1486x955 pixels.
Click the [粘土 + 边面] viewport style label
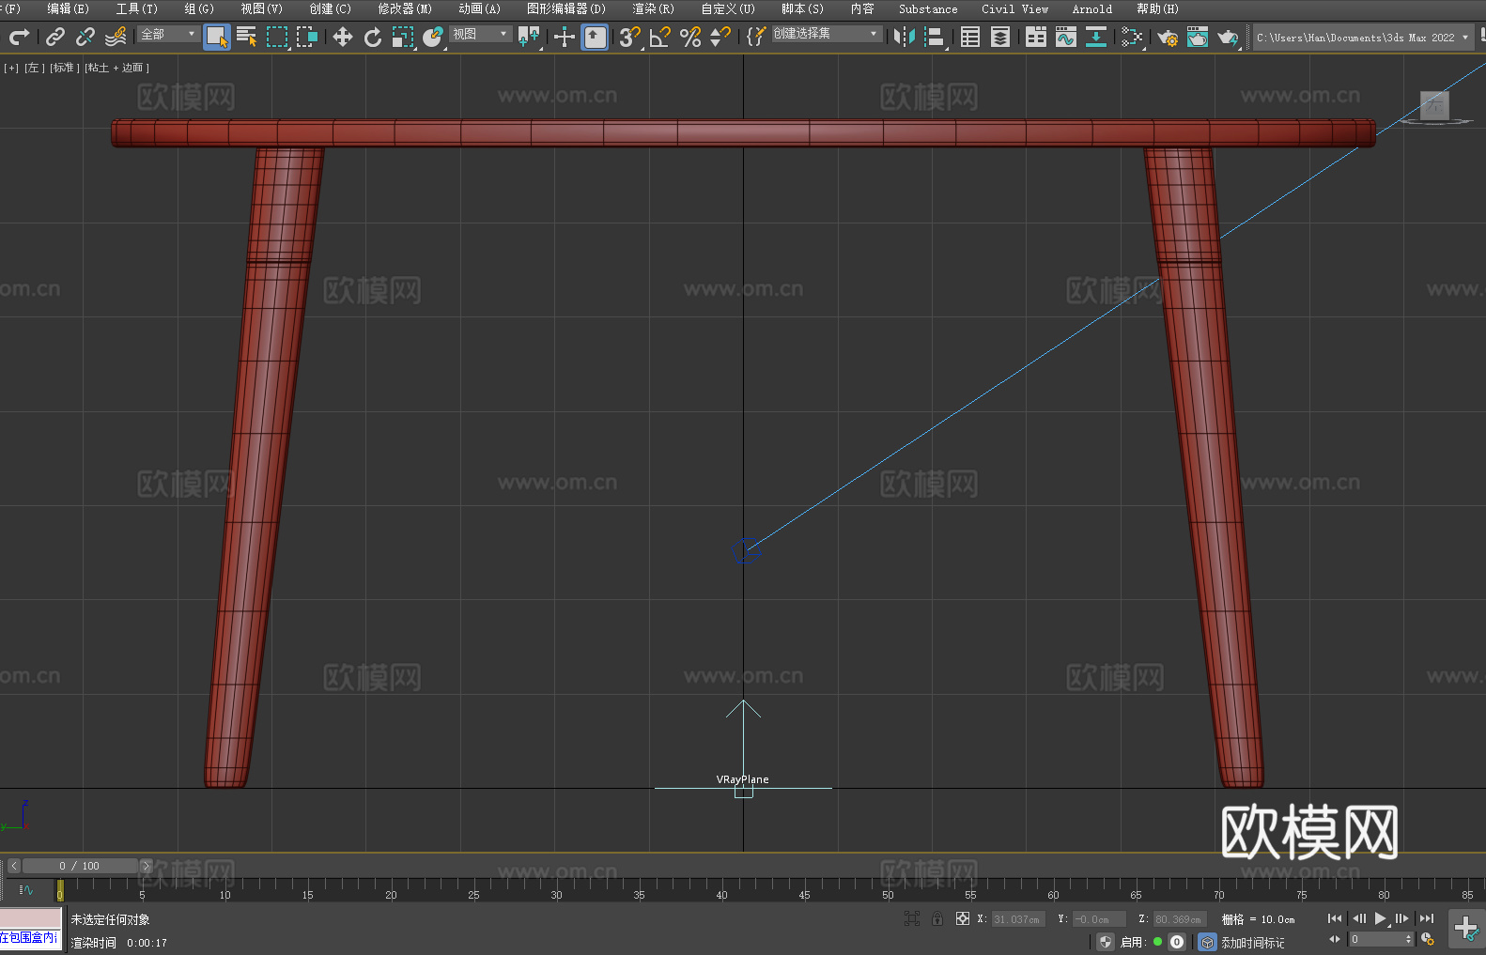click(x=116, y=68)
